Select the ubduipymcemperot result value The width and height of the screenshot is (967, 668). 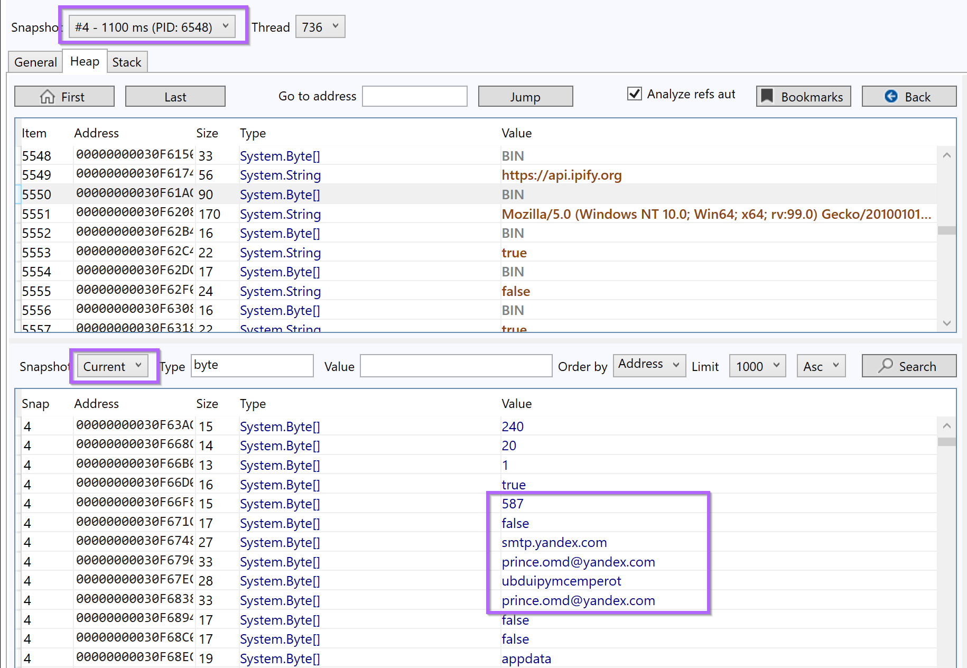[561, 581]
